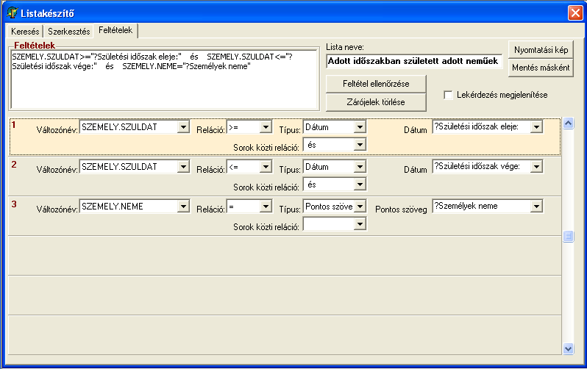
Task: Select condition row number 1
Action: pos(13,125)
